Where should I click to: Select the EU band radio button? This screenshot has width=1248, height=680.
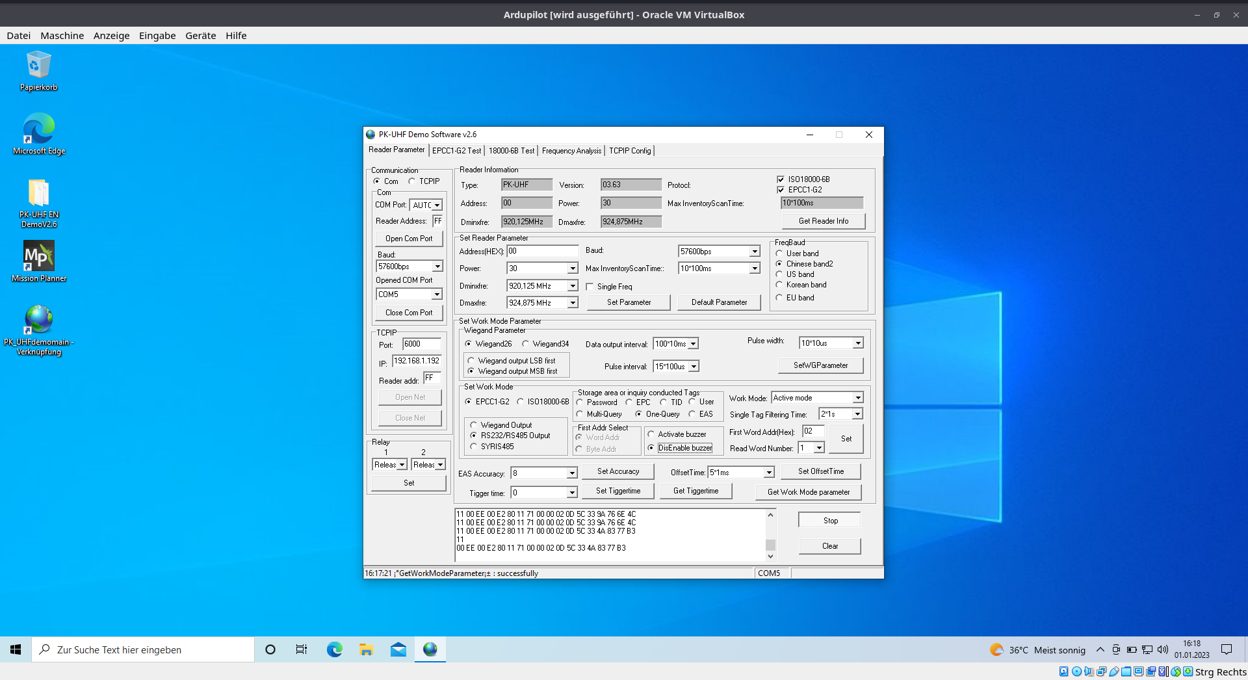[x=779, y=298]
